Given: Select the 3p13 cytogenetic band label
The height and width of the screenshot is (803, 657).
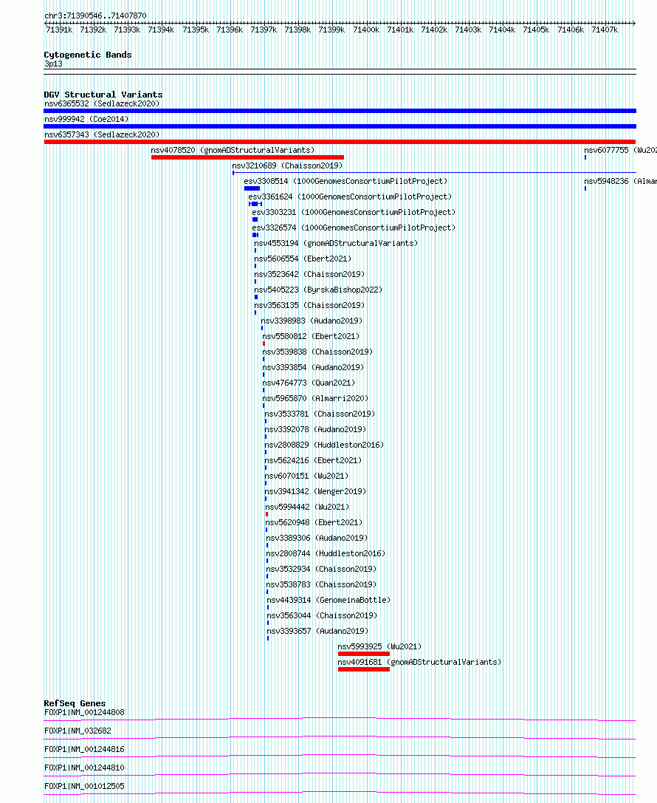Looking at the screenshot, I should 53,64.
